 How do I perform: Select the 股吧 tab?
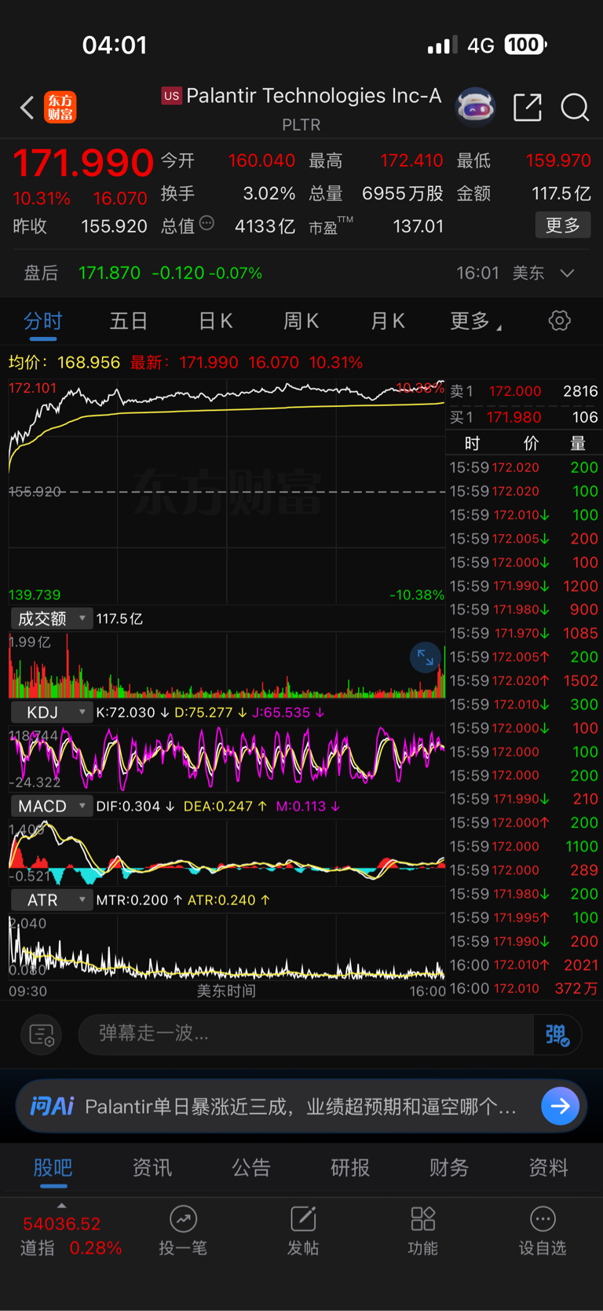click(53, 1168)
